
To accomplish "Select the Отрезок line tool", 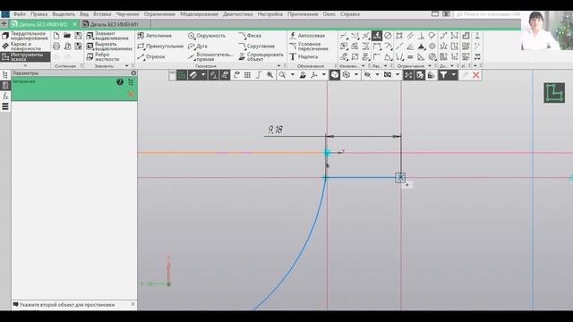I will coord(151,57).
